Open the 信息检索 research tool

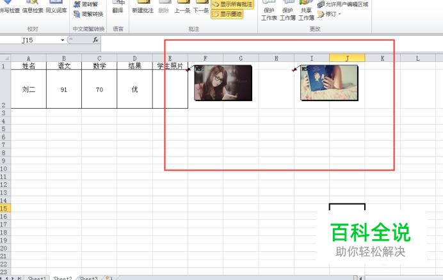click(x=33, y=7)
